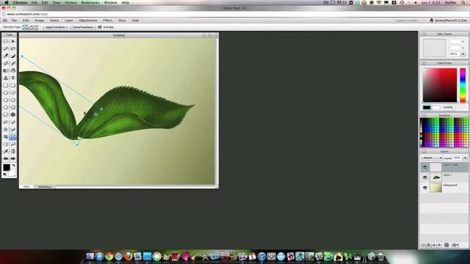Viewport: 470px width, 264px height.
Task: Select the Background layer thumbnail
Action: (436, 188)
